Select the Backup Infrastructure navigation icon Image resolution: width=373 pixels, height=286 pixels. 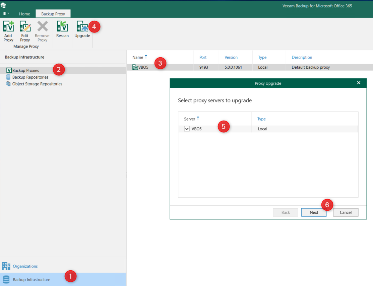tap(6, 280)
